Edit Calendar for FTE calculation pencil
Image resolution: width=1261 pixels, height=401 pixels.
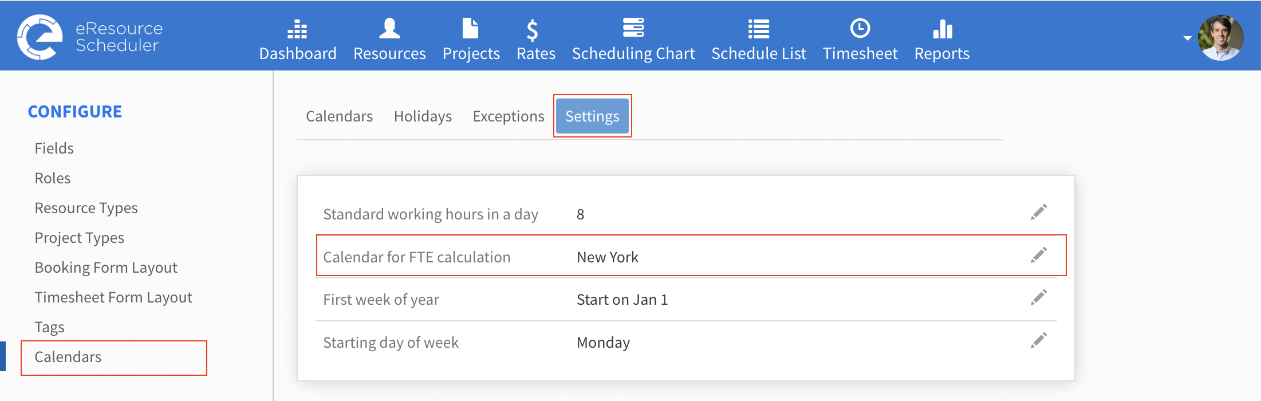1039,255
